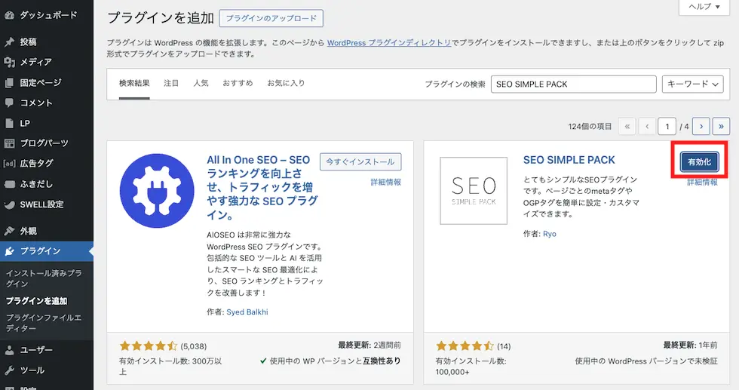The image size is (739, 390).
Task: Click the document icon beside LP
Action: click(x=9, y=123)
